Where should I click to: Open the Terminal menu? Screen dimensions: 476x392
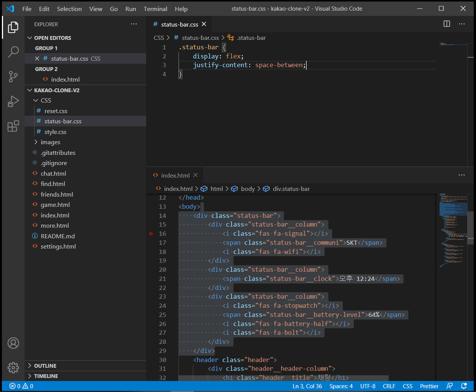(x=155, y=9)
